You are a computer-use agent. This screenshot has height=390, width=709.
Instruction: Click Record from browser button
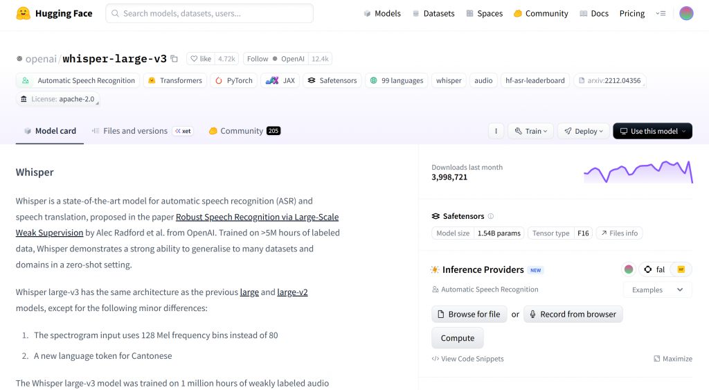coord(573,314)
